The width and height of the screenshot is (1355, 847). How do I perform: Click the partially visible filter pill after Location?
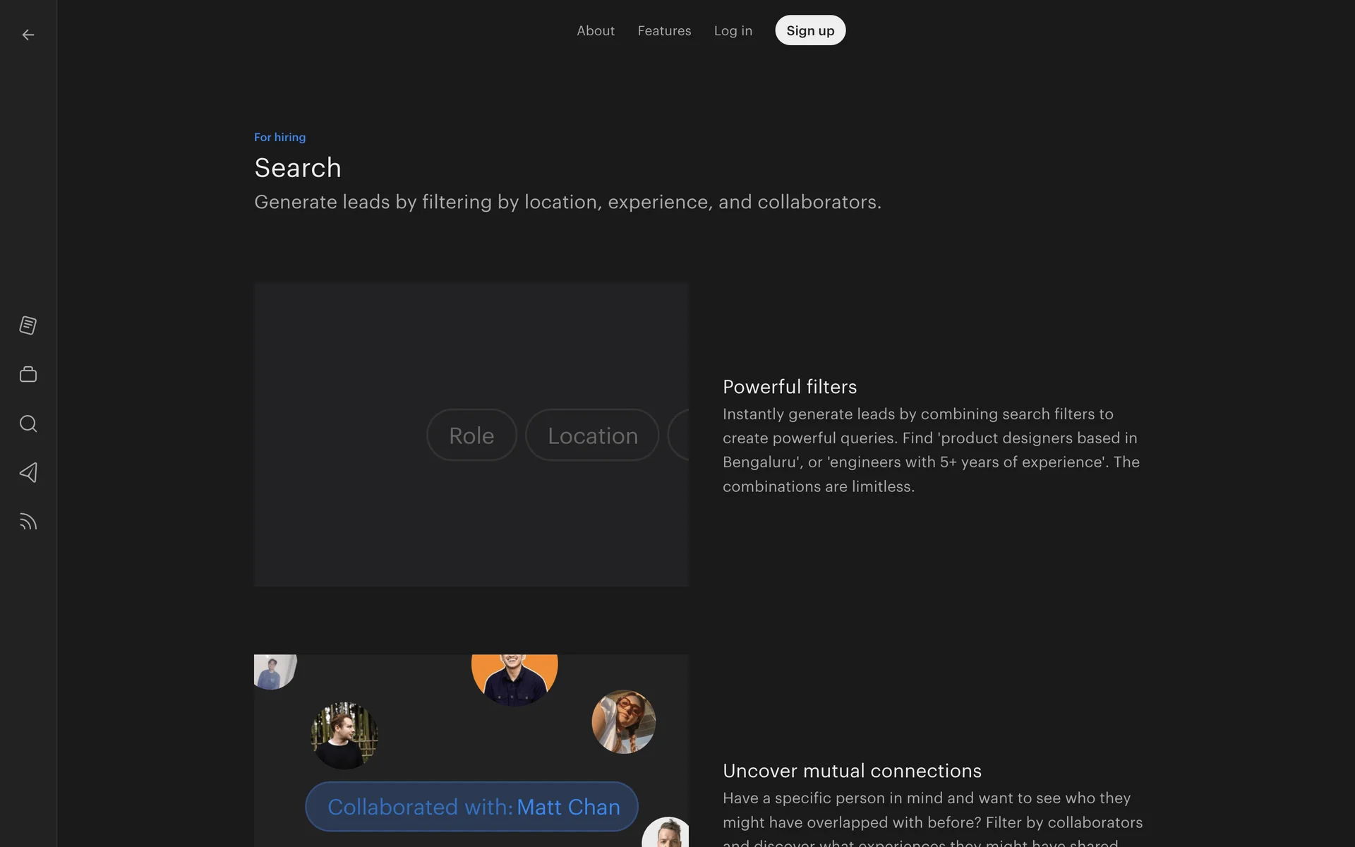point(680,435)
